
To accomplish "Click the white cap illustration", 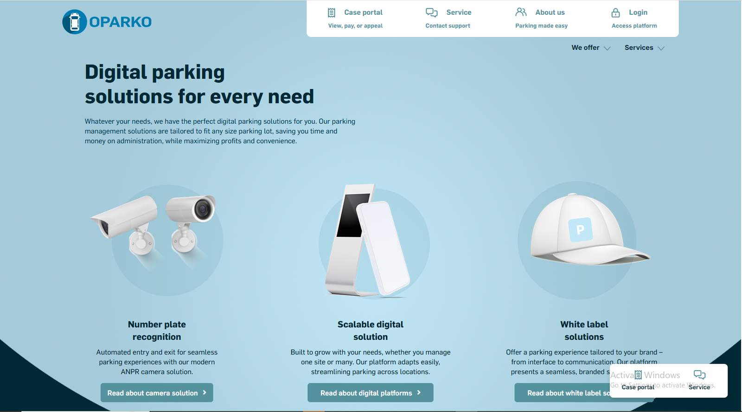I will 589,230.
